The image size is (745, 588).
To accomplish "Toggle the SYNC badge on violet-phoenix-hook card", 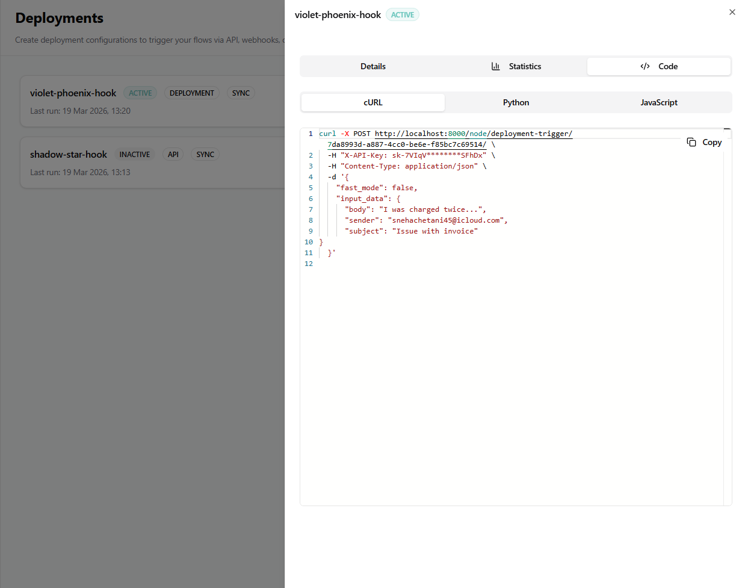I will [241, 93].
